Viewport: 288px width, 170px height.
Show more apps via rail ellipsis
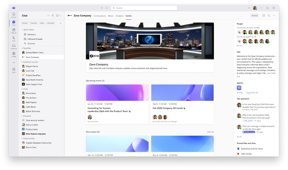click(14, 62)
